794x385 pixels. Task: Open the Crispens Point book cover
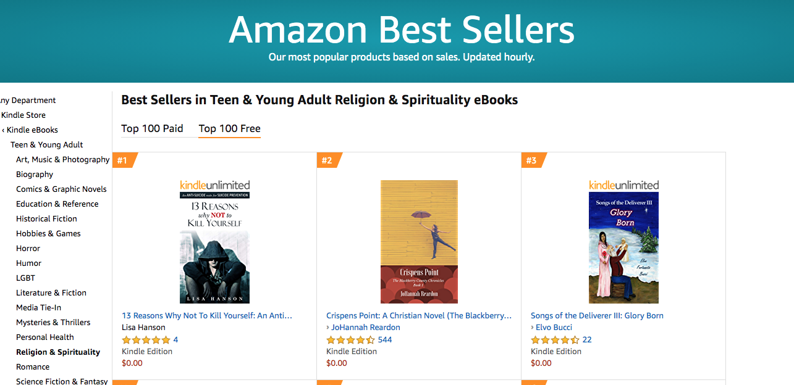point(419,241)
